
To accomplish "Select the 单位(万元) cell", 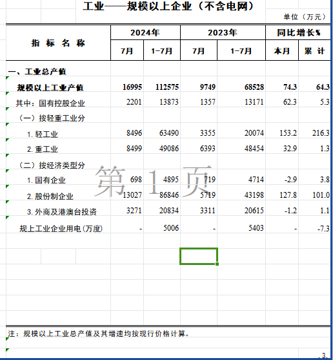I will [x=305, y=17].
